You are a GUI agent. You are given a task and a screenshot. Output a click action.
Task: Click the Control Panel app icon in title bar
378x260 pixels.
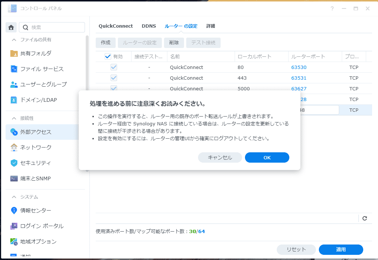click(x=12, y=8)
